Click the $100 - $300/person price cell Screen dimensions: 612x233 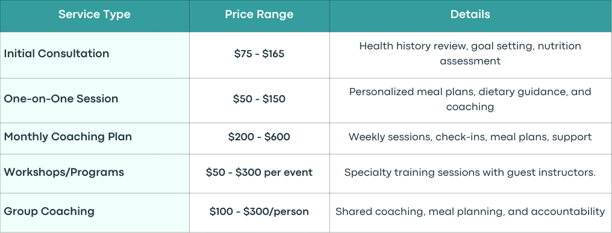(259, 213)
